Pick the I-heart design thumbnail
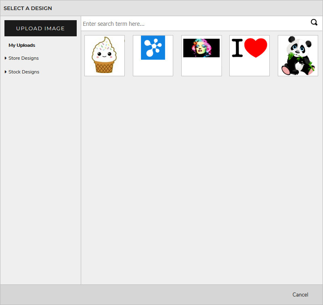This screenshot has height=305, width=323. 249,56
